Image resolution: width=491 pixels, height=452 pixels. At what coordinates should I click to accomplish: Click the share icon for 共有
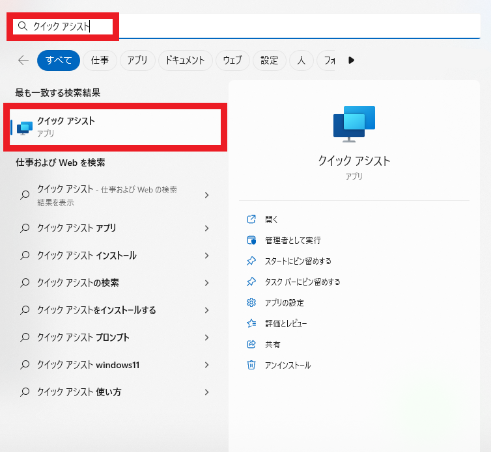(251, 345)
